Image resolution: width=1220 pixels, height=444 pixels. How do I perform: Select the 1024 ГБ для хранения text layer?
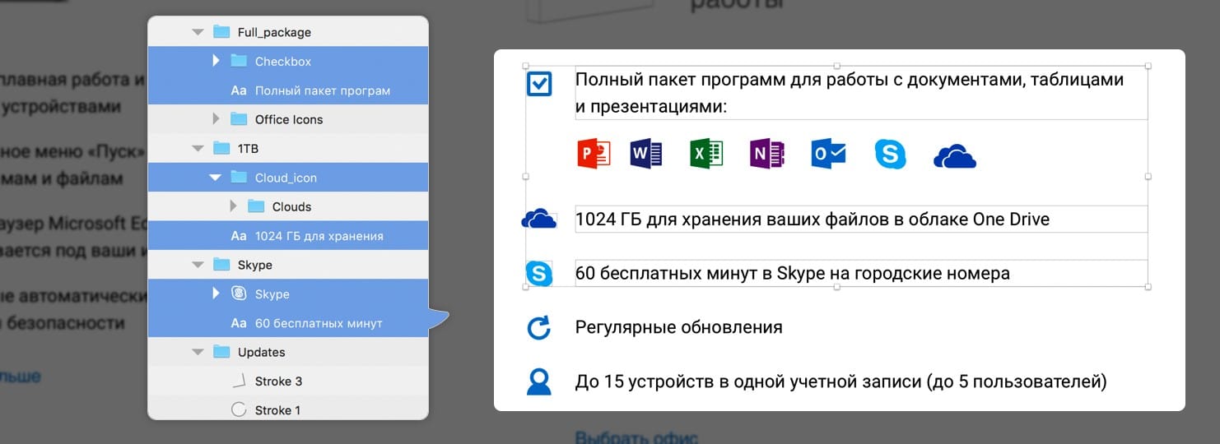coord(288,236)
